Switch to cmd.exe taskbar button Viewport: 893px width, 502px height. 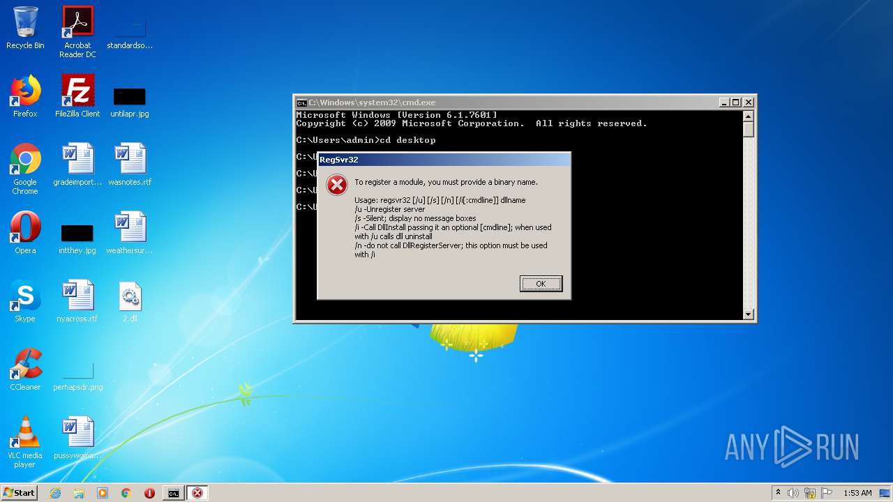point(173,493)
